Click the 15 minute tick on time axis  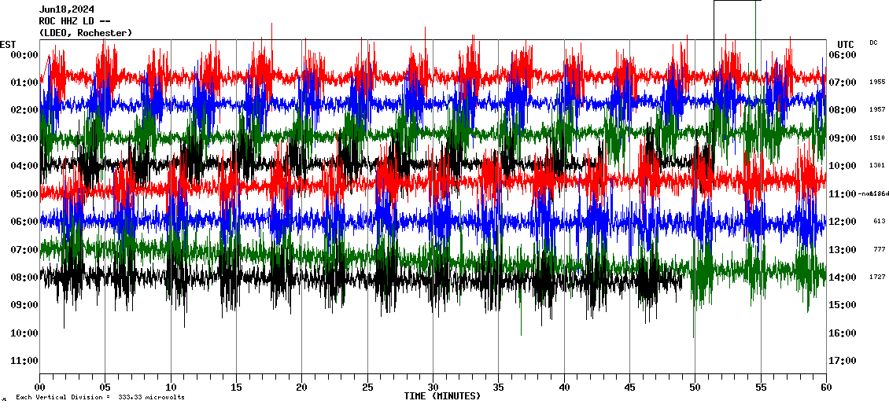pos(236,387)
